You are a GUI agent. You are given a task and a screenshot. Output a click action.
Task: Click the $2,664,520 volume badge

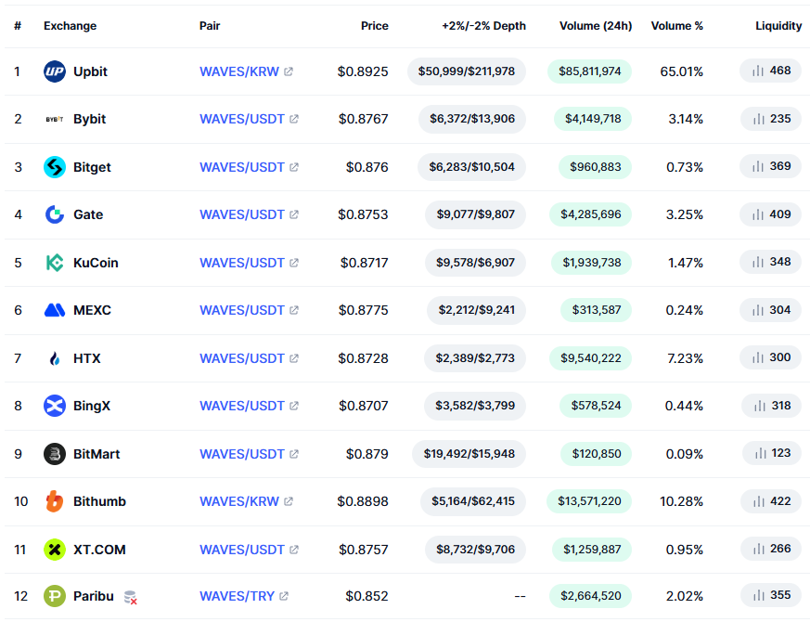(x=590, y=596)
